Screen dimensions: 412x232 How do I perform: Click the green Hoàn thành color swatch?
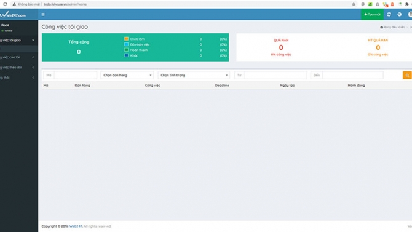click(127, 50)
